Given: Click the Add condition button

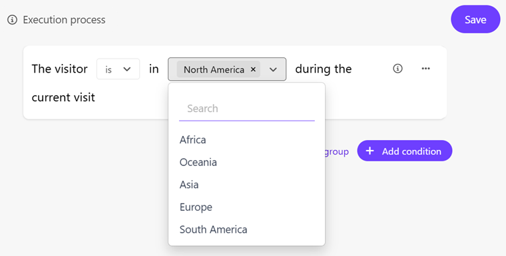Looking at the screenshot, I should (404, 151).
